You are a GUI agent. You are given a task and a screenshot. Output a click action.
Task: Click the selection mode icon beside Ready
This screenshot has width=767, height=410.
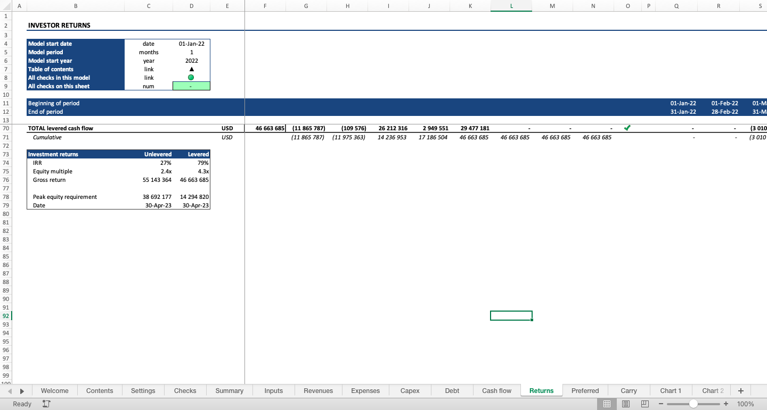point(46,404)
